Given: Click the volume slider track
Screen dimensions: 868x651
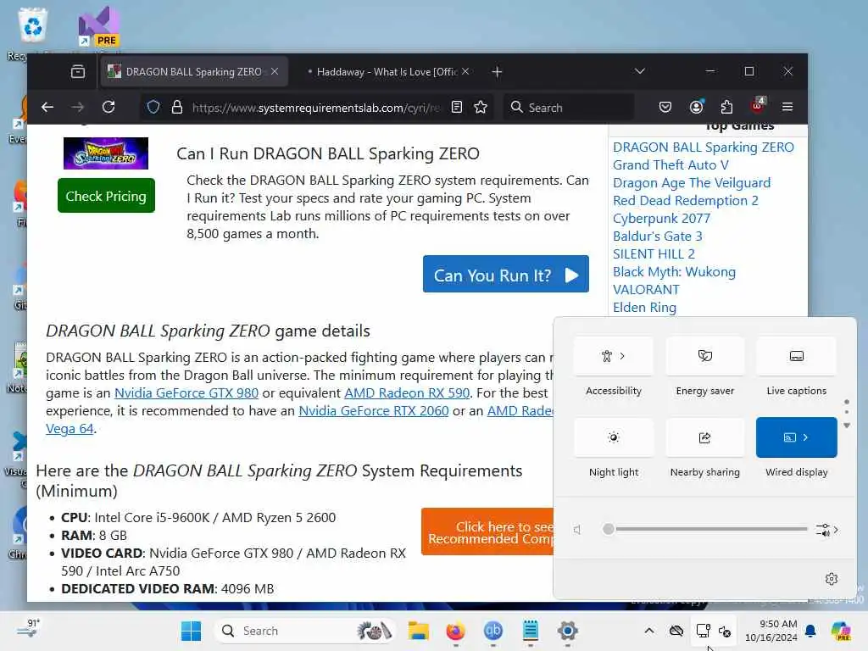Looking at the screenshot, I should coord(707,529).
